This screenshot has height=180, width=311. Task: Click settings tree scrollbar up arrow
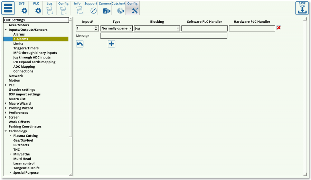pyautogui.click(x=70, y=19)
